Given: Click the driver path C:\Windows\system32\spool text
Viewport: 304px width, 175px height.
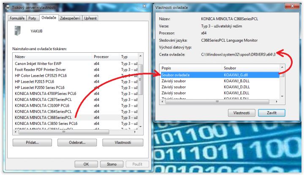Looking at the screenshot, I should click(238, 54).
